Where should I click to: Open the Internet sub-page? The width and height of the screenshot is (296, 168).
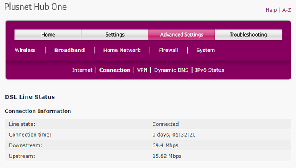pos(82,70)
